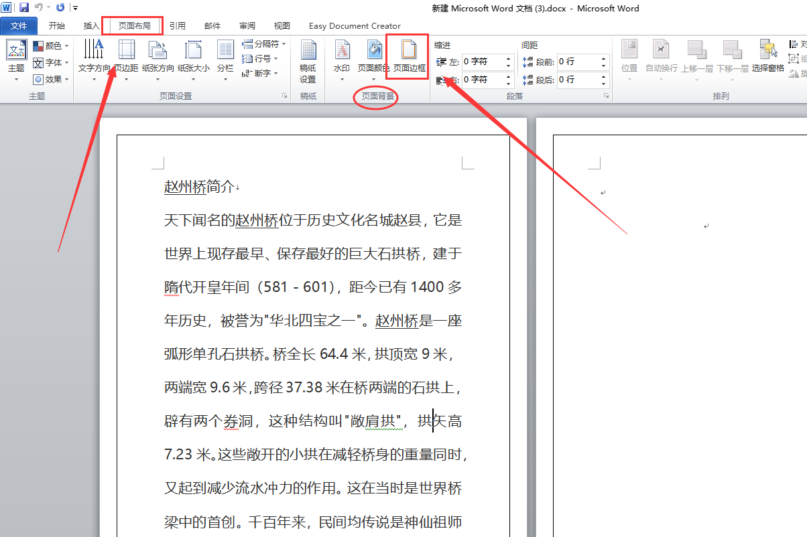Screen dimensions: 807x537
Task: Open the theme 效果 (Effects) dropdown
Action: pos(51,79)
